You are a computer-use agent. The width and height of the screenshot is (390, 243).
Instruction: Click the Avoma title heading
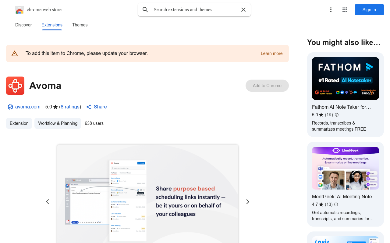tap(45, 86)
